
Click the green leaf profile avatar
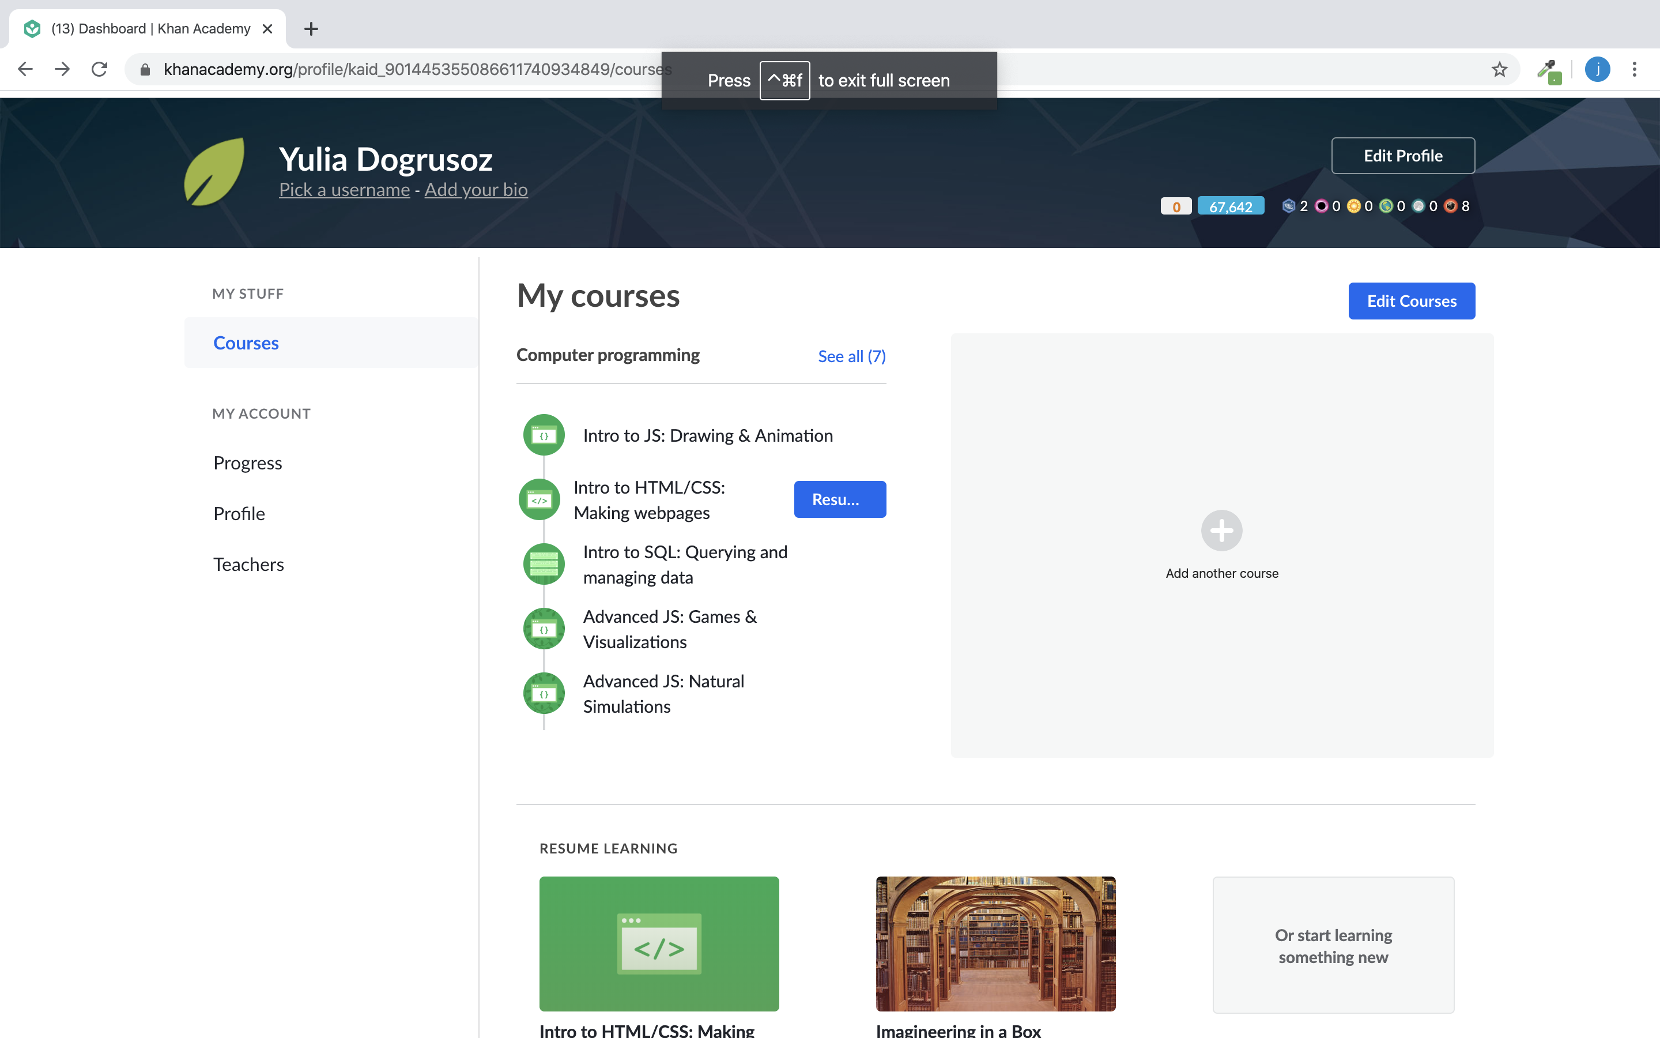pos(214,172)
